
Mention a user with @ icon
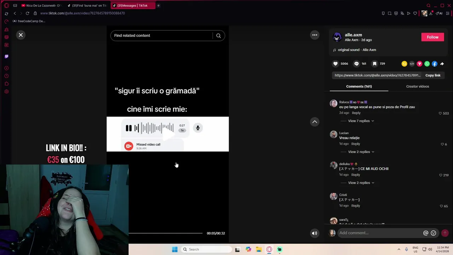426,233
